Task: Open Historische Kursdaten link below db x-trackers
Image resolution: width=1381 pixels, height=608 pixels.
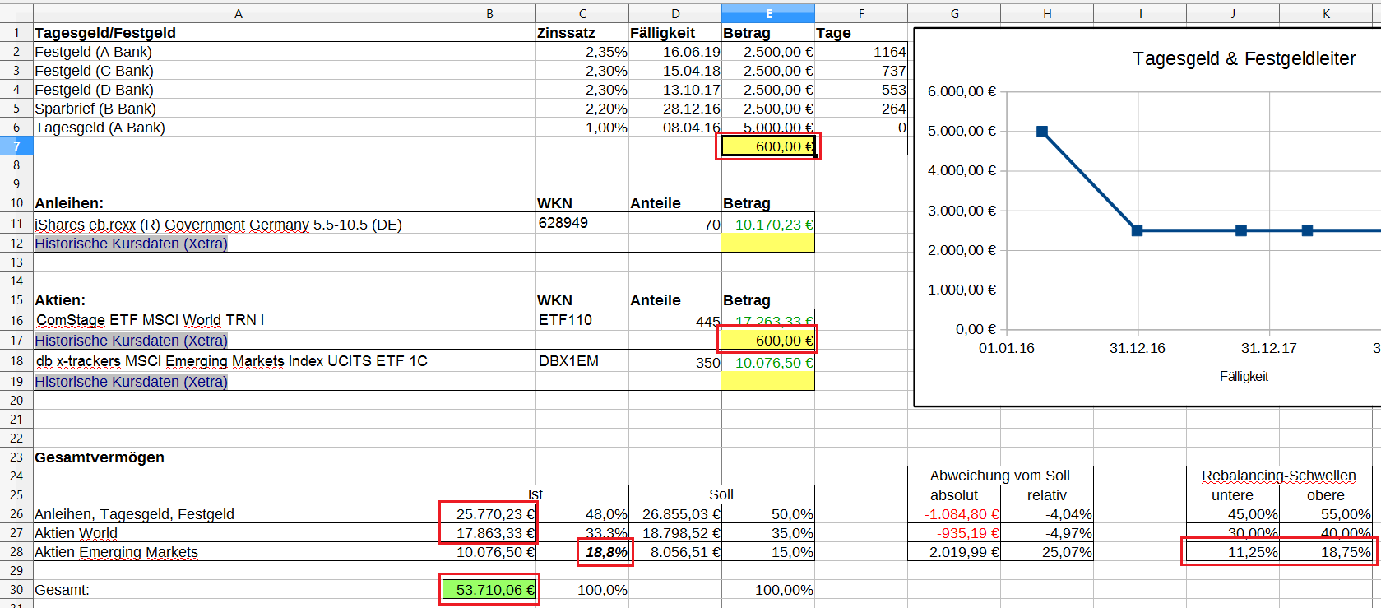Action: [x=131, y=382]
